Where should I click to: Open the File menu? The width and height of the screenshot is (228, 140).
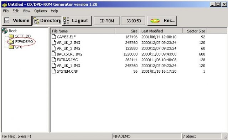(6, 11)
